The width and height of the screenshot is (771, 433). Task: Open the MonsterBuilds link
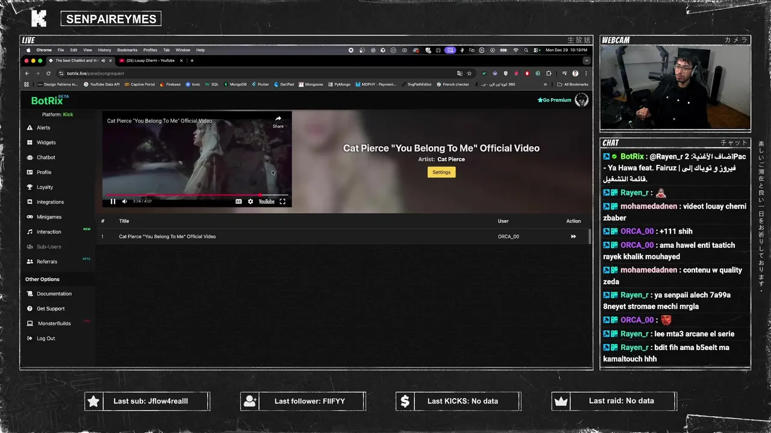coord(54,324)
